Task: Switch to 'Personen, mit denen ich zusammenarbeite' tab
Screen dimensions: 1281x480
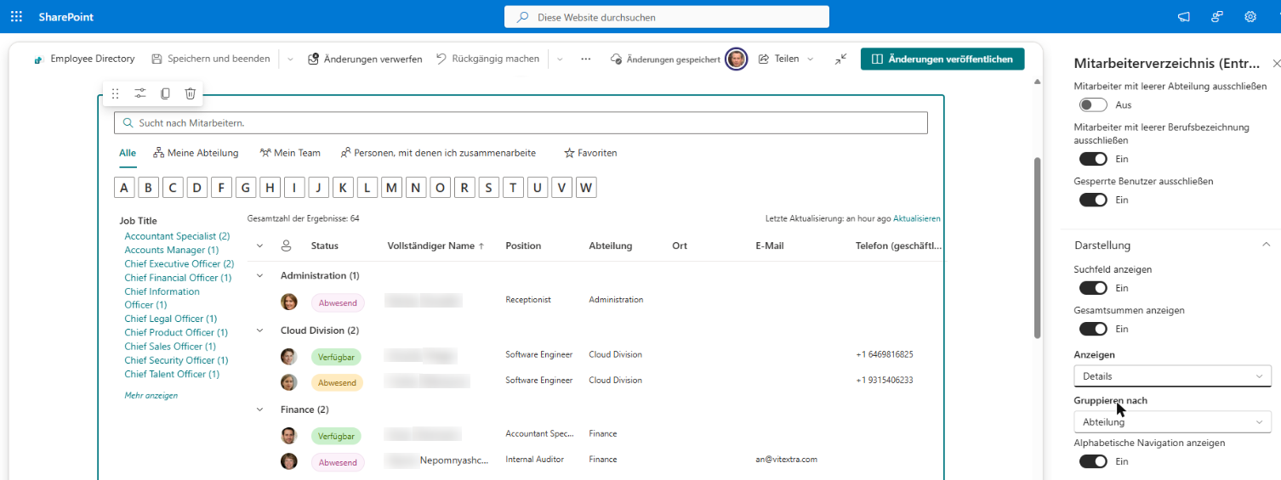Action: click(x=438, y=153)
